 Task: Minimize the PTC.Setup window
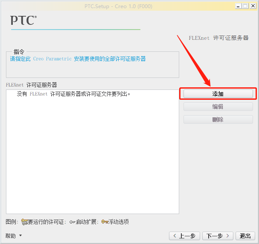pyautogui.click(x=238, y=6)
